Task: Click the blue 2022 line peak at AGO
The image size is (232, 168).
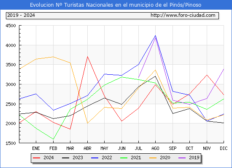Action: [x=155, y=36]
